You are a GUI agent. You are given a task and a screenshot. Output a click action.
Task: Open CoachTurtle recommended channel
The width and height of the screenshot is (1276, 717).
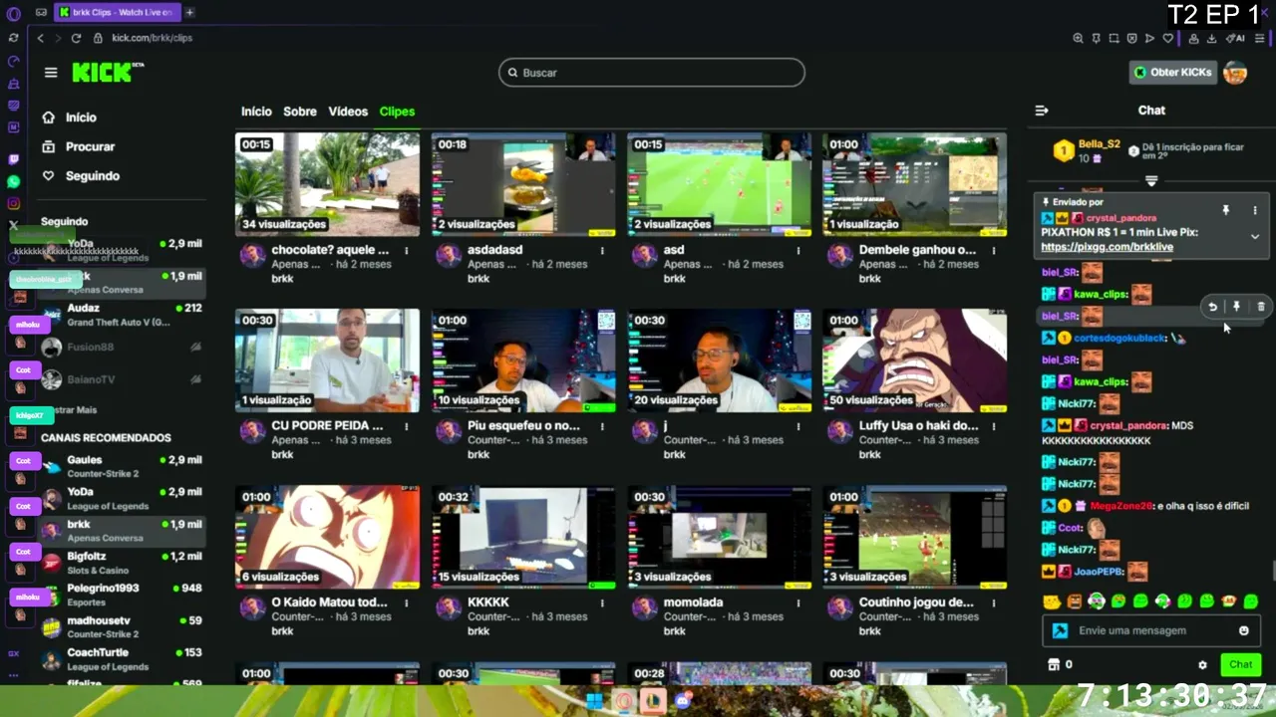120,659
